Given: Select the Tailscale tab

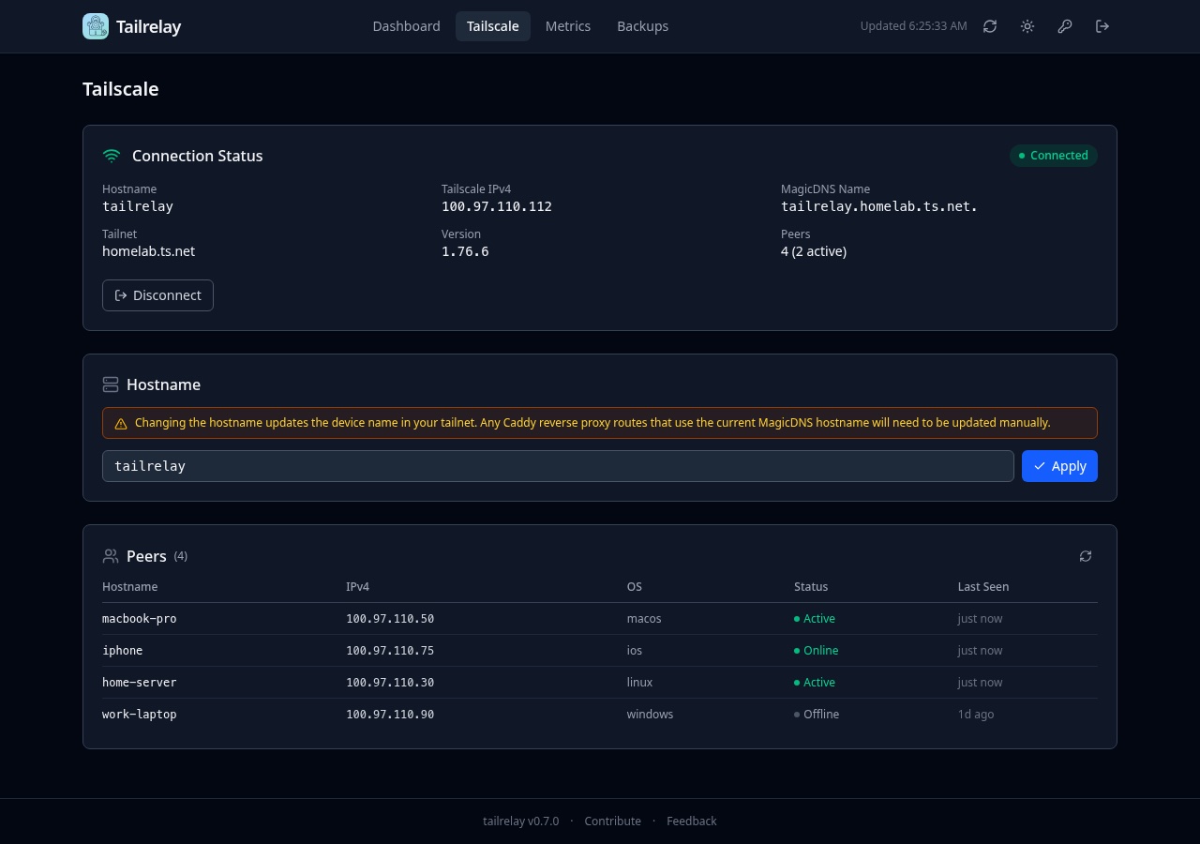Looking at the screenshot, I should 492,26.
